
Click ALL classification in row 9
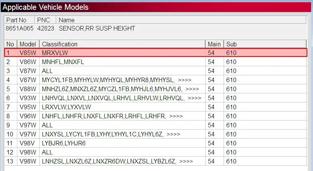coord(47,125)
